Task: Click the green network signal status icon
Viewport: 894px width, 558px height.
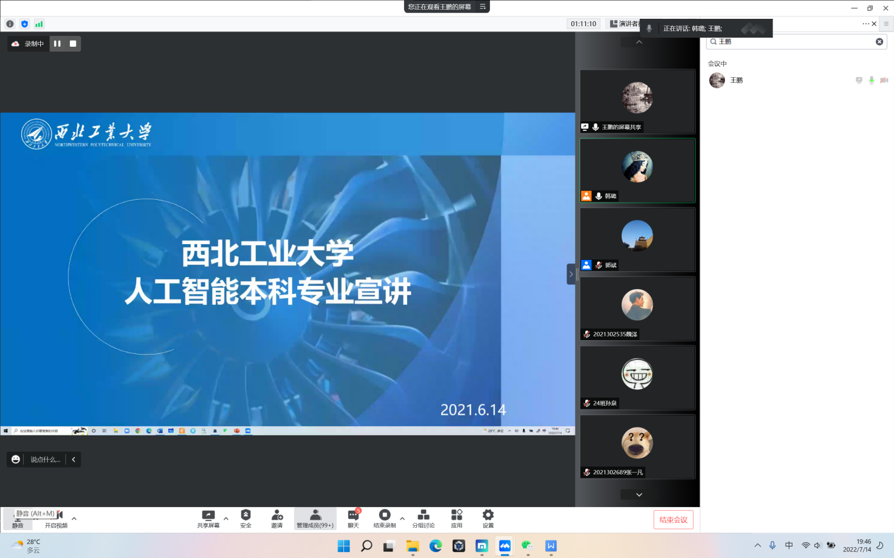Action: point(39,24)
